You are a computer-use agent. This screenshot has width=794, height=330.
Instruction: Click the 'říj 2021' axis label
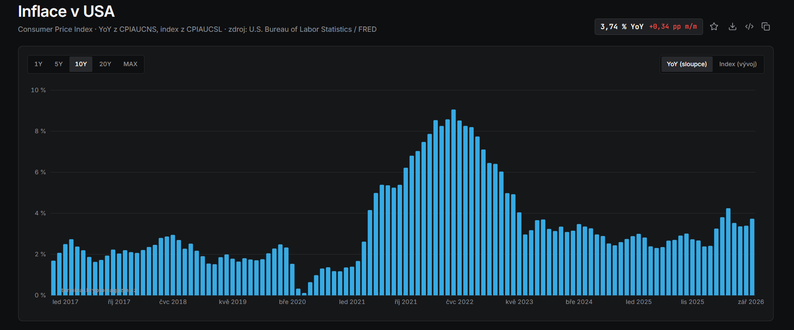(406, 302)
